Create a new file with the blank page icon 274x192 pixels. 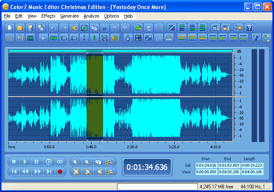[10, 28]
